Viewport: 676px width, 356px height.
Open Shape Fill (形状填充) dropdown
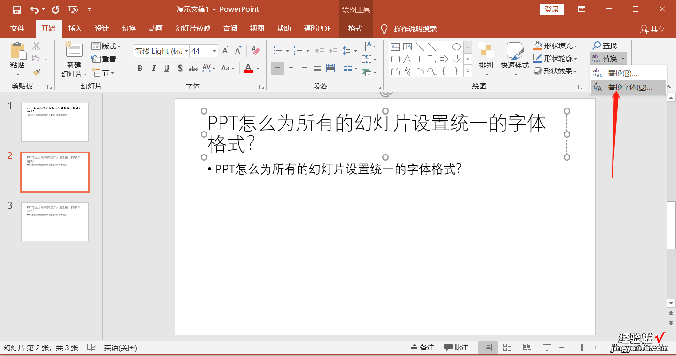556,46
